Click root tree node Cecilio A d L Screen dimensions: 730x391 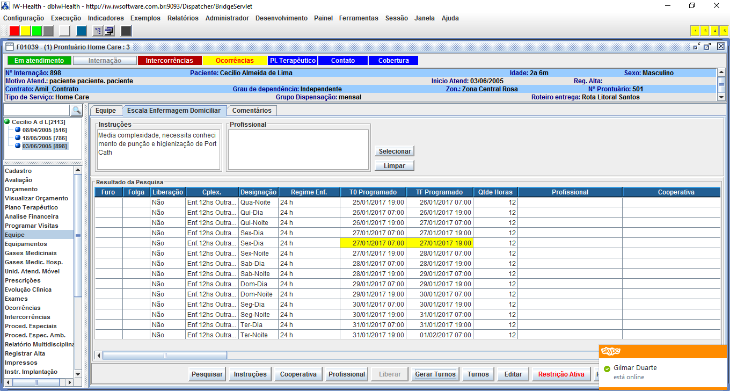(x=38, y=122)
